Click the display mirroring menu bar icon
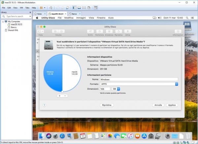The width and height of the screenshot is (198, 144). click(154, 18)
